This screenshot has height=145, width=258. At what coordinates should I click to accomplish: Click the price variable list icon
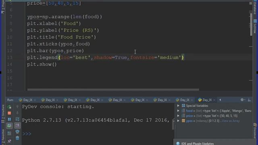[x=183, y=116]
